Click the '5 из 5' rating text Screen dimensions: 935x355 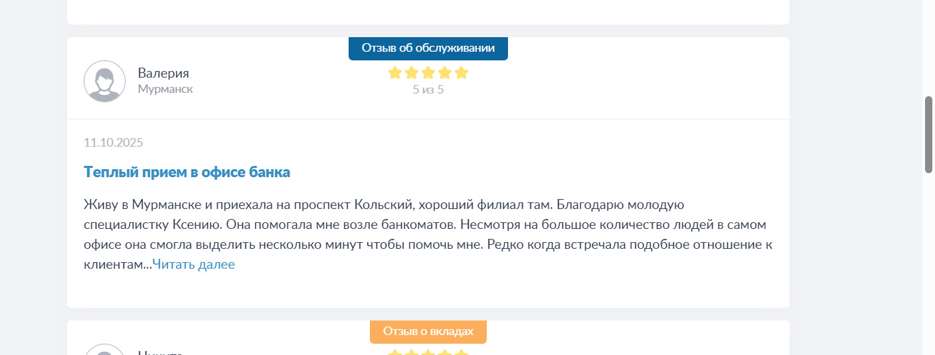coord(428,90)
